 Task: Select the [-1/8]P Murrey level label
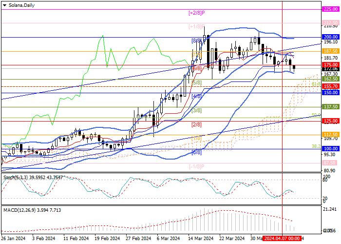pos(197,166)
